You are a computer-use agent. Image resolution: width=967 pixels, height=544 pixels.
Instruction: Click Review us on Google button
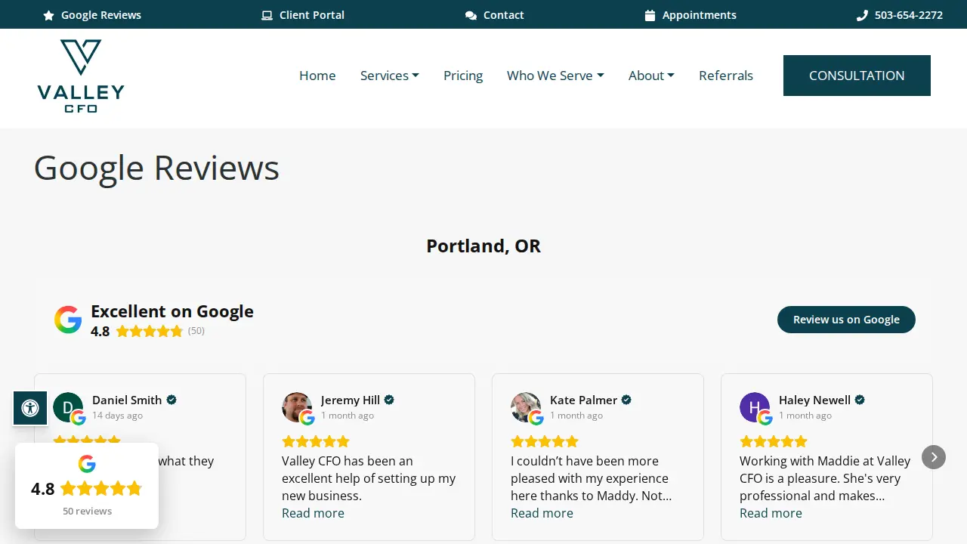click(846, 320)
